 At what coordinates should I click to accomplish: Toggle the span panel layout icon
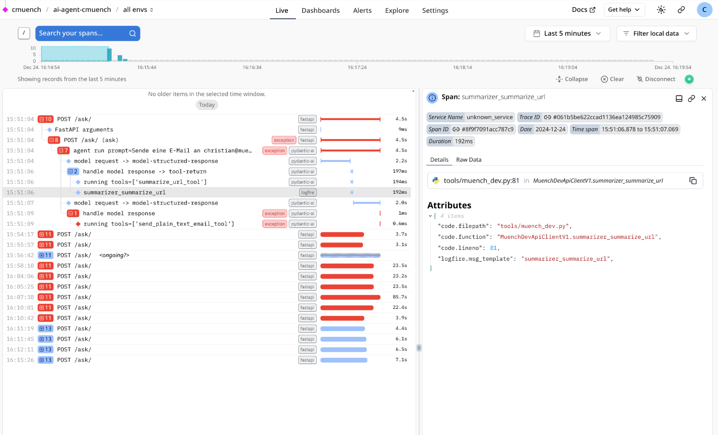(x=679, y=99)
